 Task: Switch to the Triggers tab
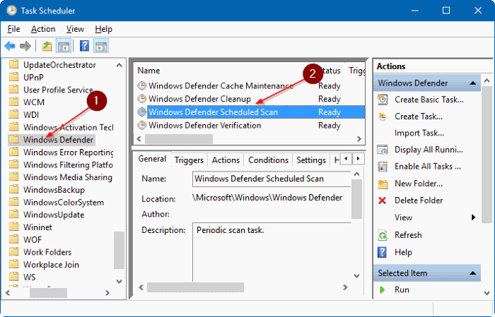(x=189, y=160)
